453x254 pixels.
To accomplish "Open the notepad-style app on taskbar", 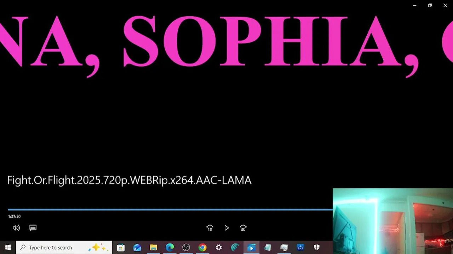I will [268, 248].
